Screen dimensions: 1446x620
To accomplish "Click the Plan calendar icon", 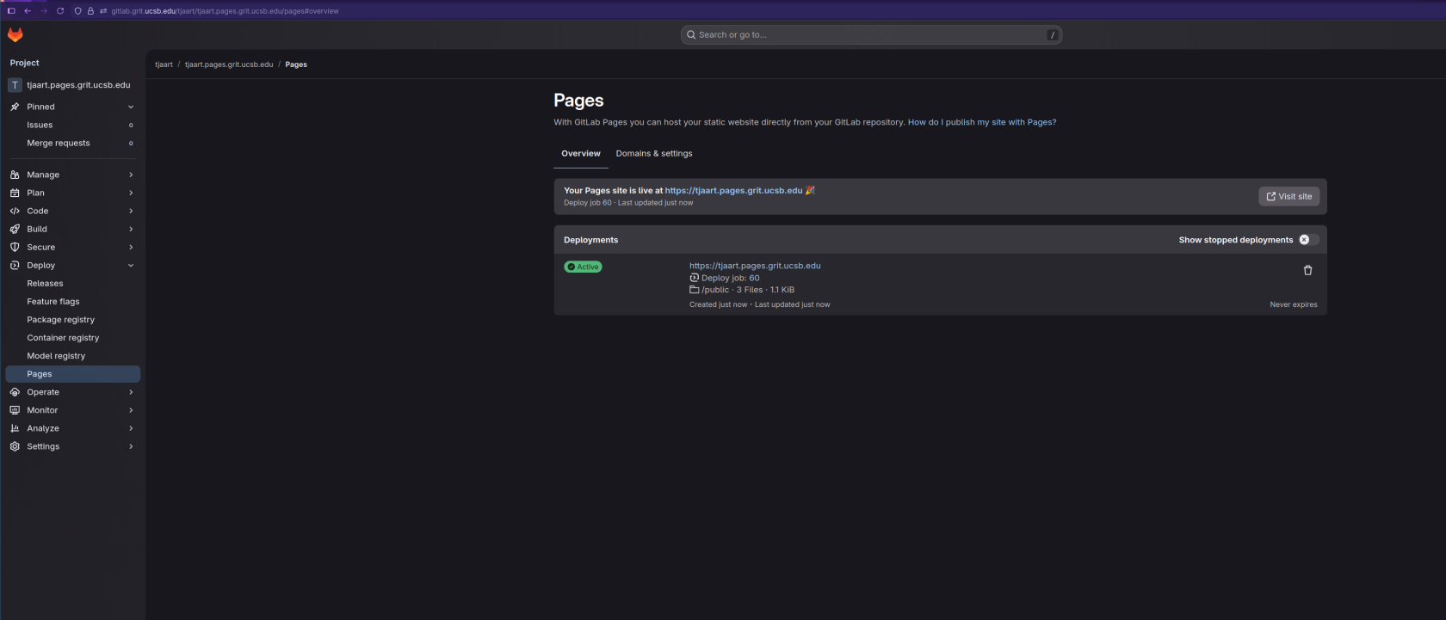I will [15, 193].
